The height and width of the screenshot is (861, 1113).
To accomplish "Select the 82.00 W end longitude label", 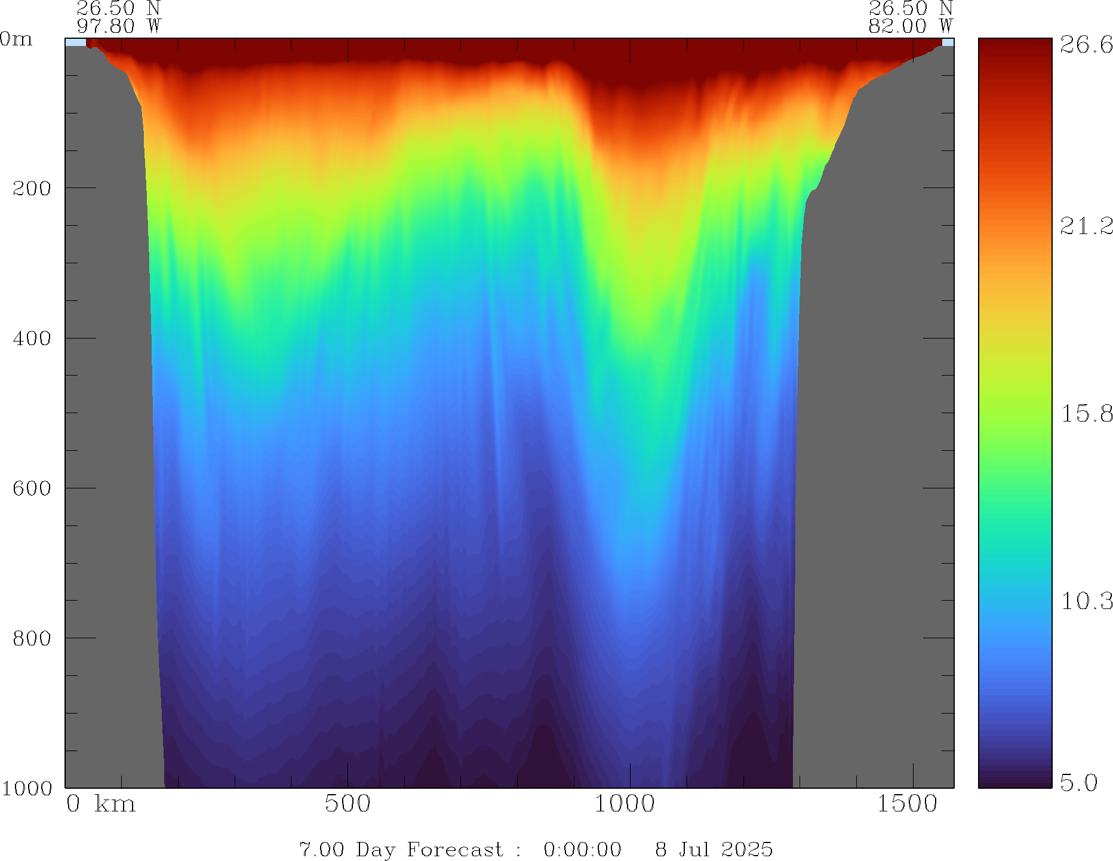I will tap(910, 26).
